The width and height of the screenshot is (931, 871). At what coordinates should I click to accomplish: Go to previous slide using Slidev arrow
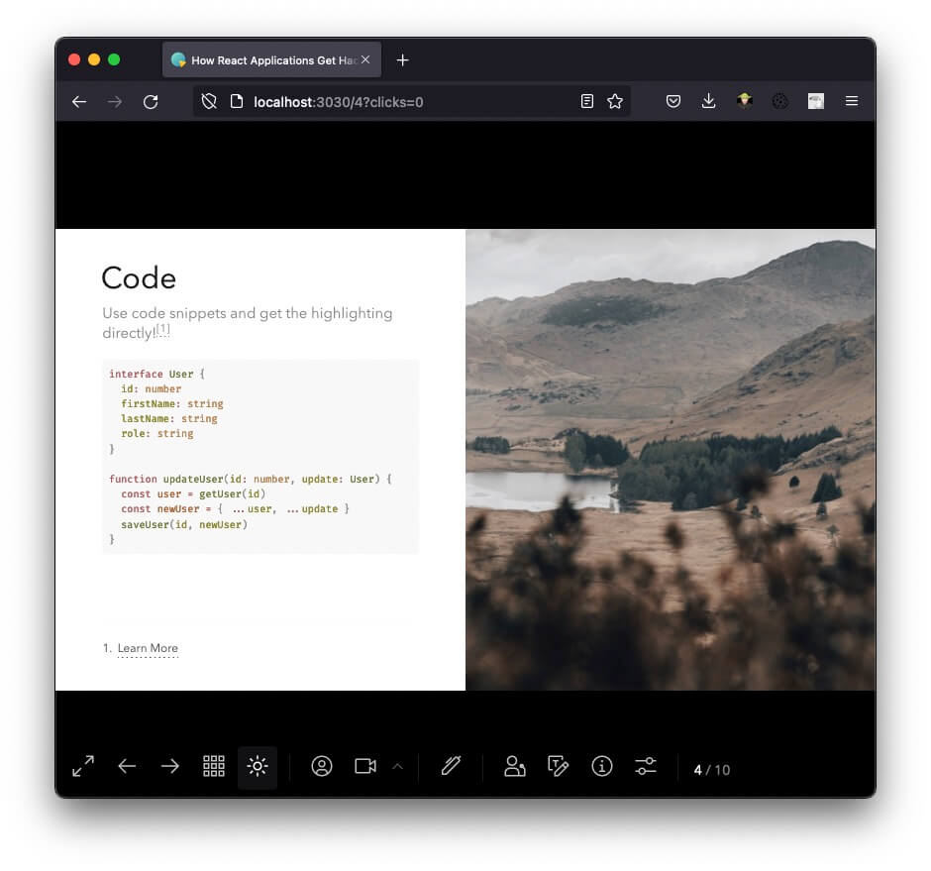click(x=127, y=766)
